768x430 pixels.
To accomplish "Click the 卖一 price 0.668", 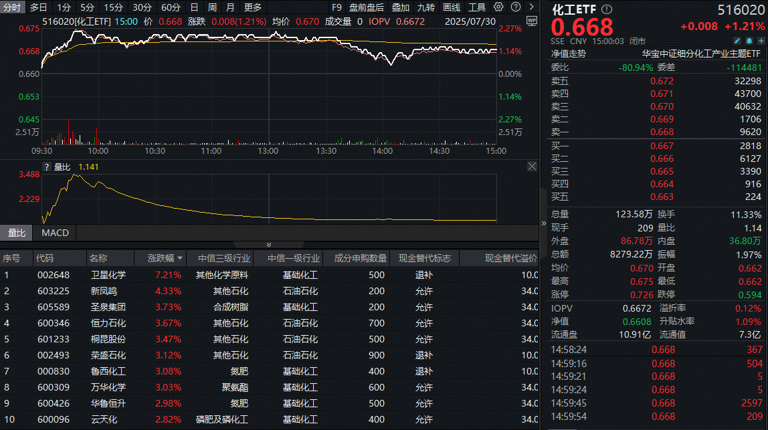I will pyautogui.click(x=662, y=132).
